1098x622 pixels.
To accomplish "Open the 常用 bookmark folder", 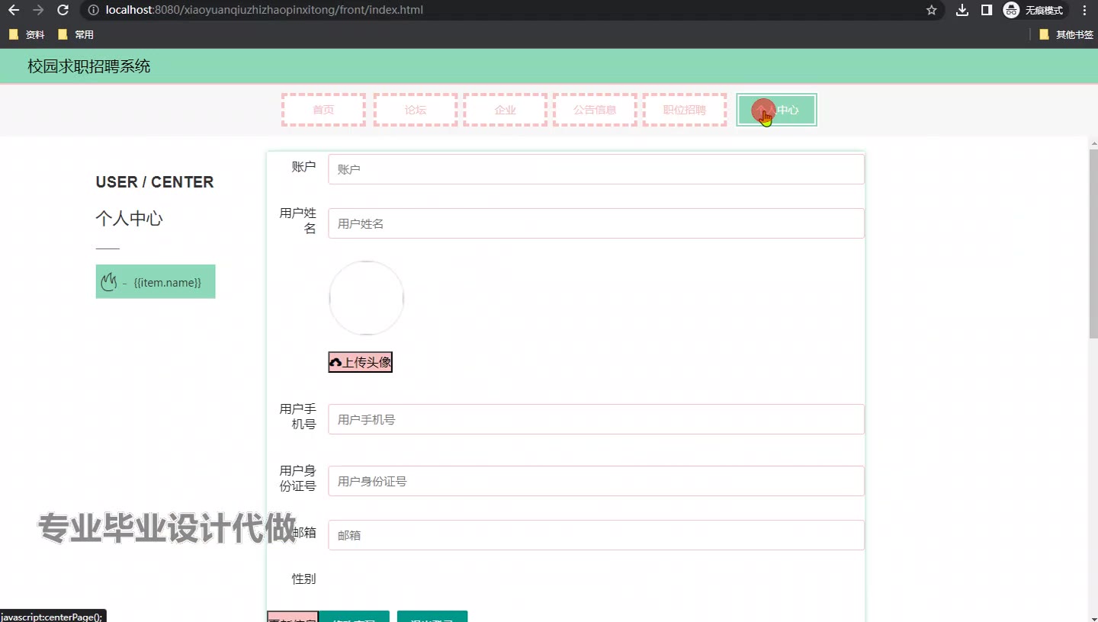I will pyautogui.click(x=76, y=34).
